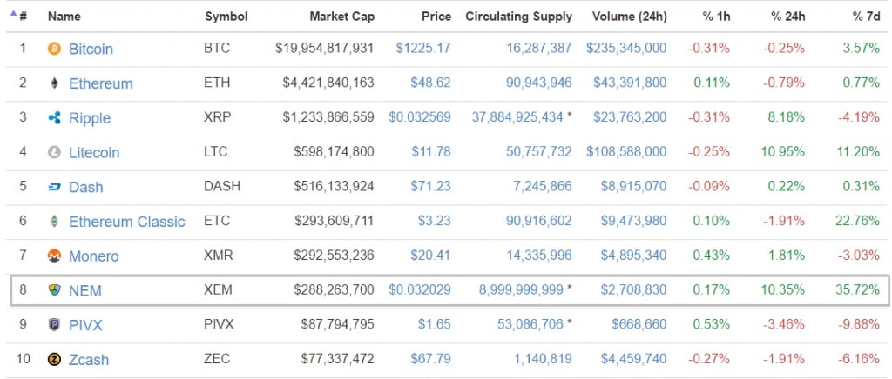Click the Bitcoin coin logo icon

click(54, 49)
